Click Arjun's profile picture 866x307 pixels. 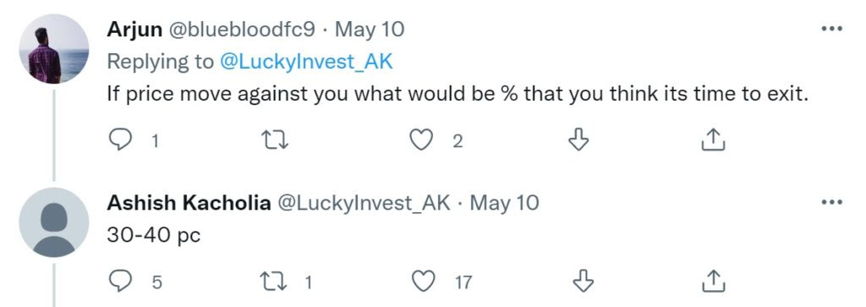(53, 49)
